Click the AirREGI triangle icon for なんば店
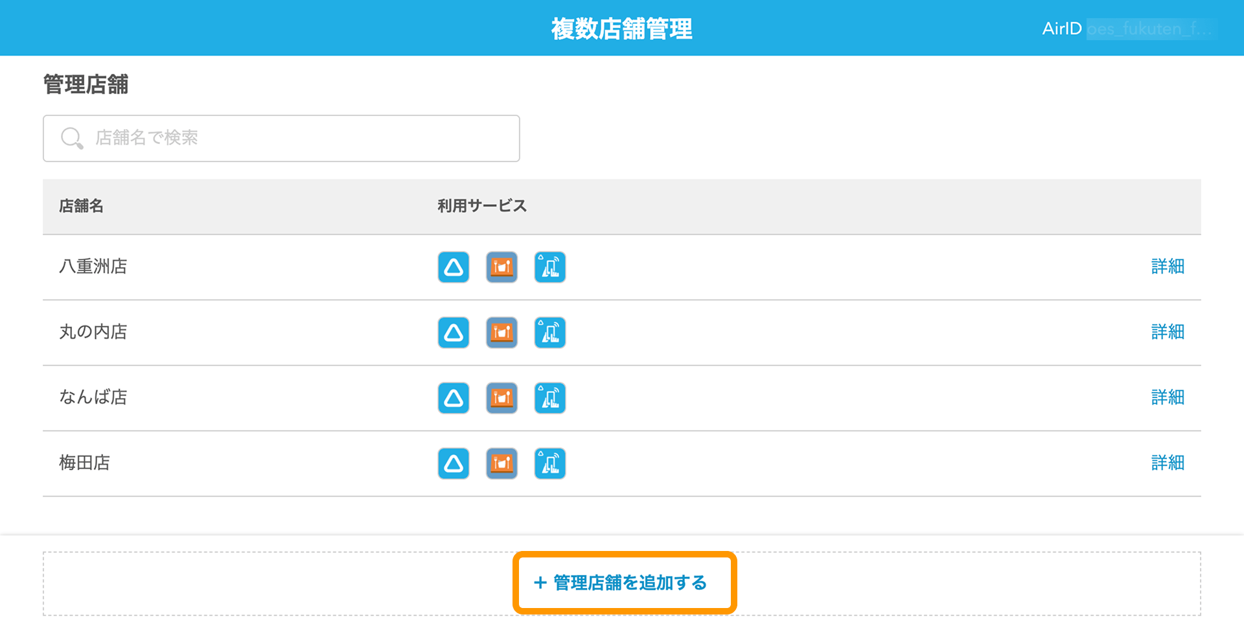This screenshot has height=632, width=1244. [x=454, y=398]
